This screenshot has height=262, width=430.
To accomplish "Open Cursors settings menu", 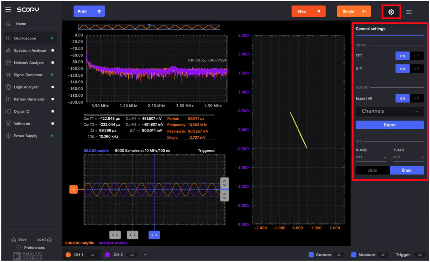I will [x=338, y=255].
